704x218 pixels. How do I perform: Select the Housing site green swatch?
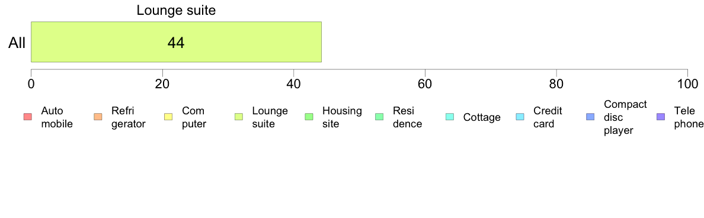(x=309, y=117)
